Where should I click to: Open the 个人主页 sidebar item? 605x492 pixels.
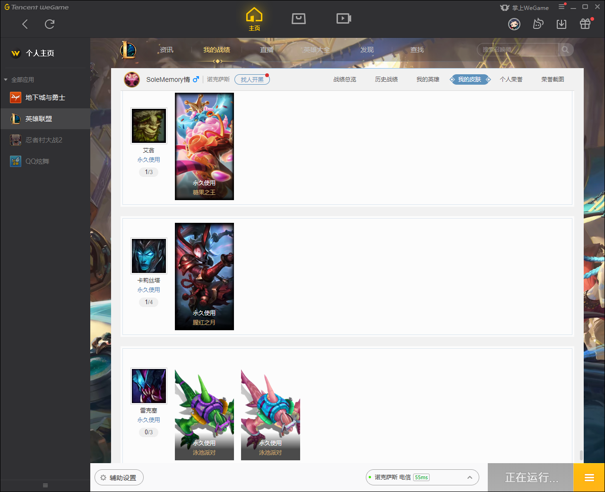(45, 53)
